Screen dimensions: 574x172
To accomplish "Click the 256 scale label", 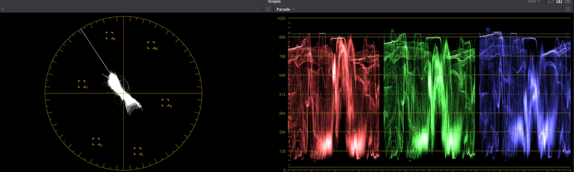I will point(282,132).
